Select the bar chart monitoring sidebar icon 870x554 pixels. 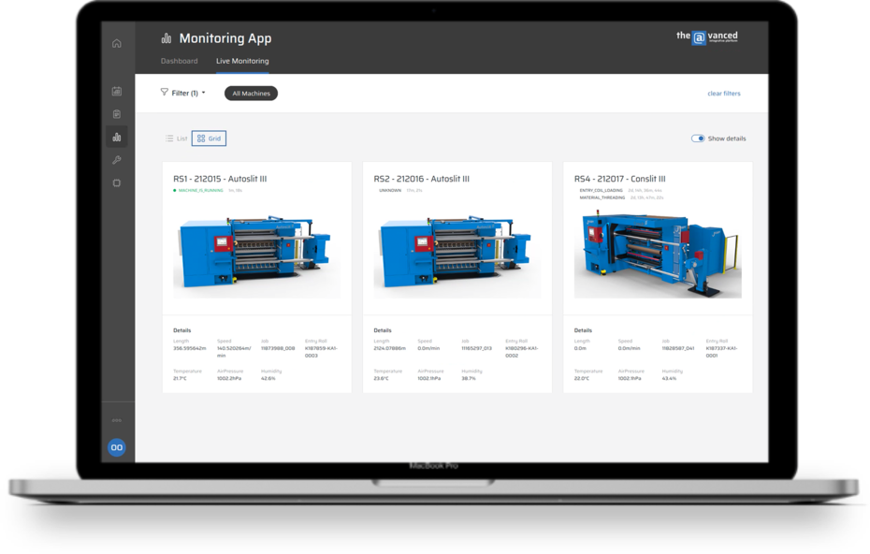(x=117, y=138)
